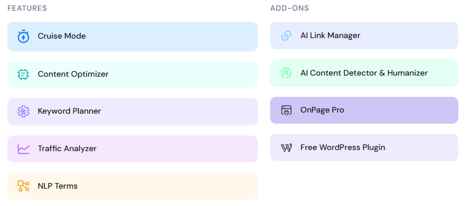The image size is (465, 206).
Task: Select AI Content Detector & Humanizer text
Action: click(364, 73)
